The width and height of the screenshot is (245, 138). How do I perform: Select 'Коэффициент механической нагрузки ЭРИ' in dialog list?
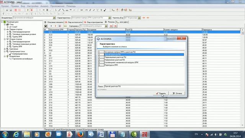point(141,62)
